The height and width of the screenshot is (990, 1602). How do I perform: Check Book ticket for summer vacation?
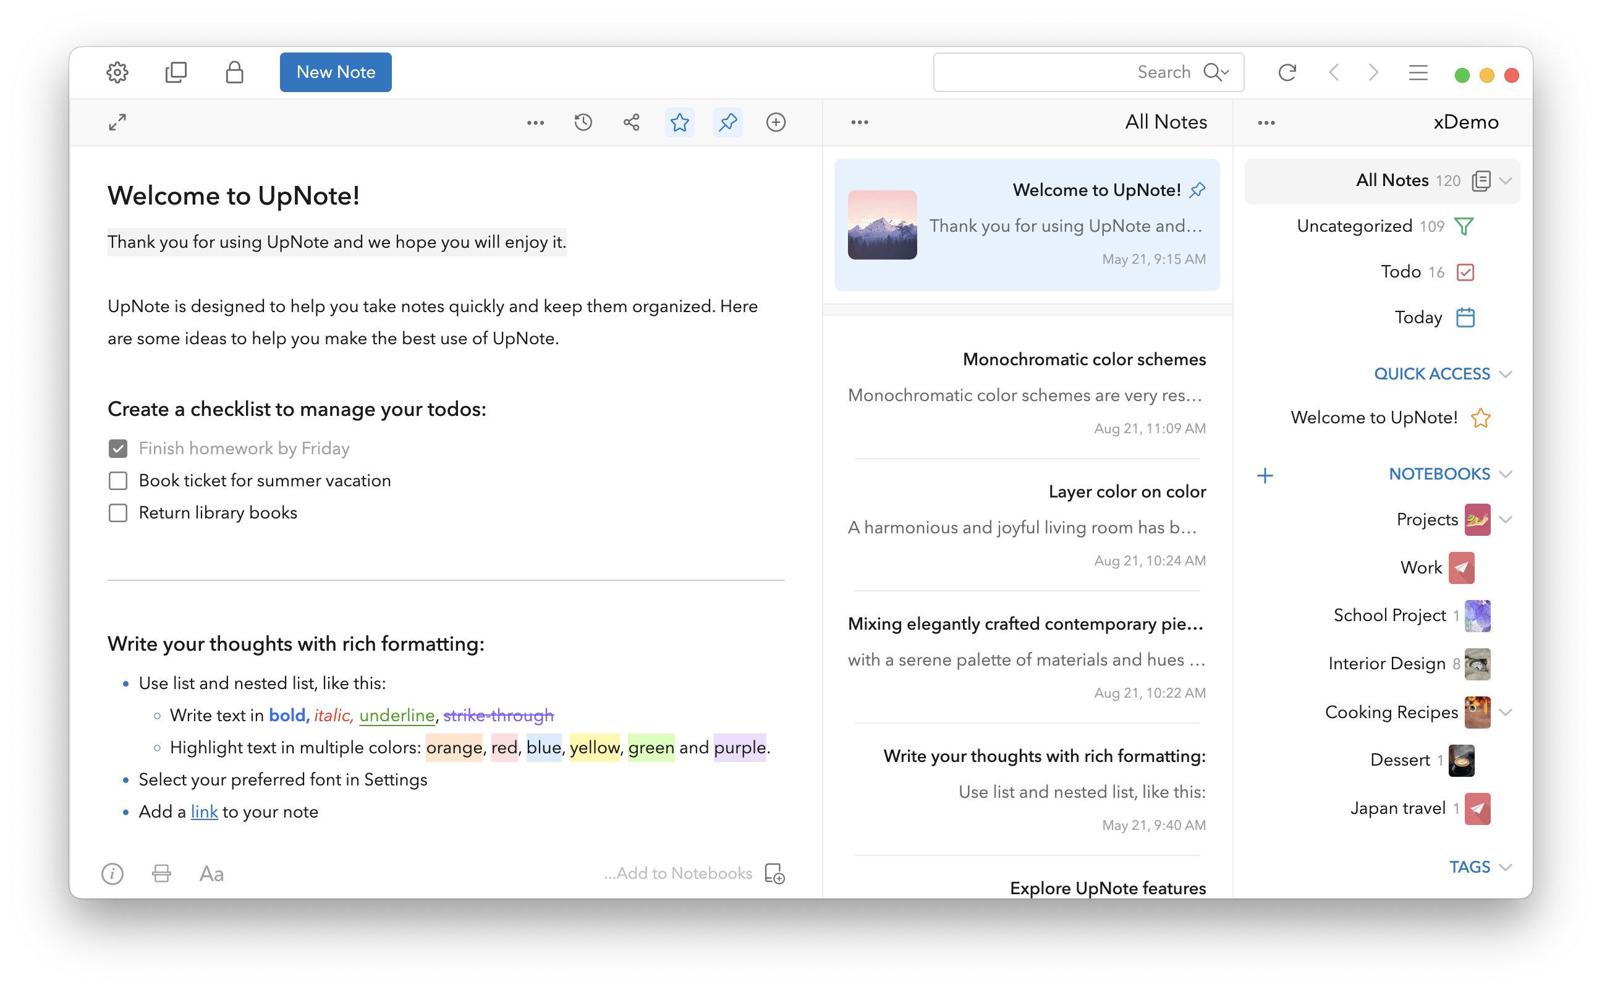pos(118,481)
